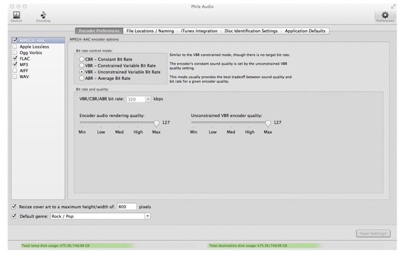Enable the Ogg Vorbis checkbox
The height and width of the screenshot is (253, 405).
pyautogui.click(x=15, y=52)
